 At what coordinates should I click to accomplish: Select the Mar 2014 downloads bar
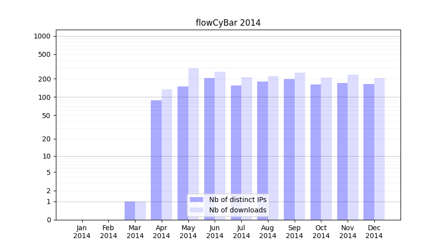click(x=140, y=210)
